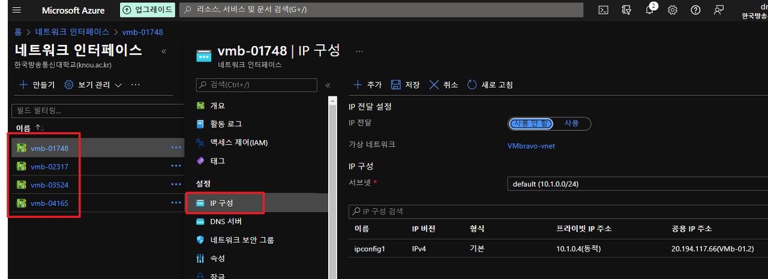This screenshot has width=768, height=279.
Task: Click the 업그레이드 upgrade button
Action: pos(147,10)
